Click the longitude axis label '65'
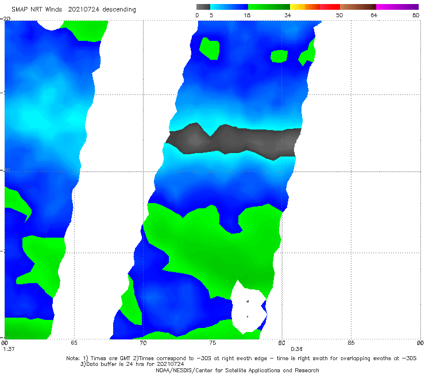425x374 pixels. tap(74, 343)
